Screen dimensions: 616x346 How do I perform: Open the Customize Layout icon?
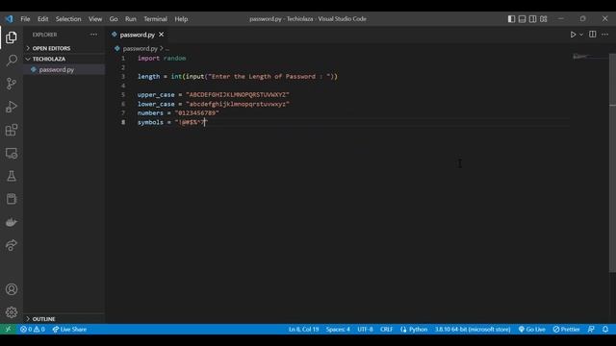(x=543, y=19)
